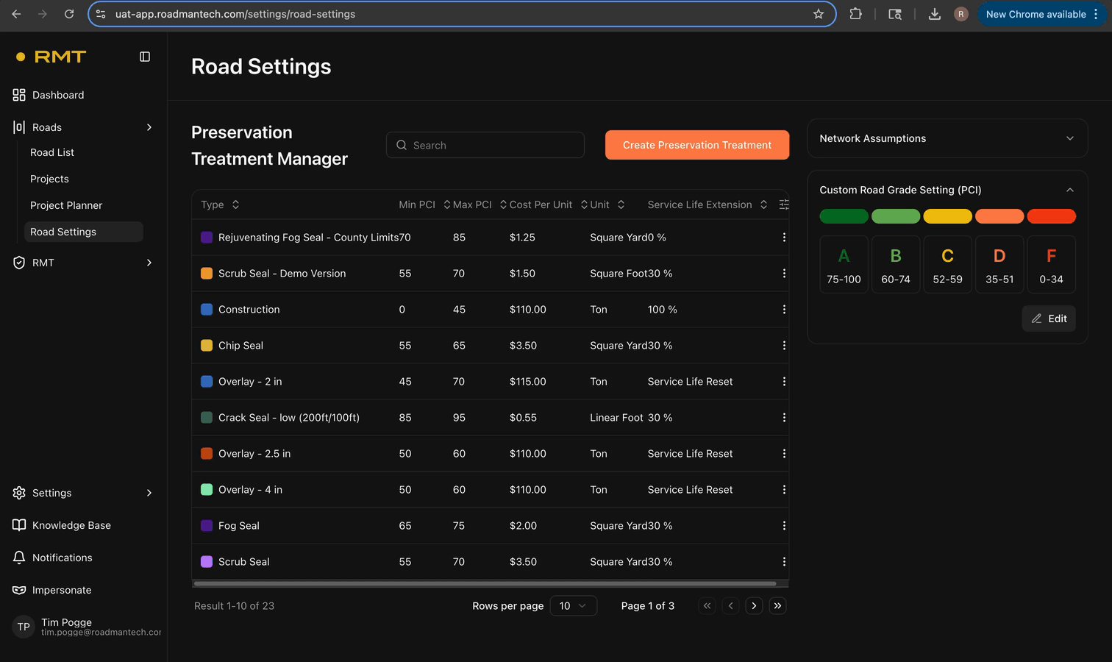Open Project Planner menu item

[66, 205]
